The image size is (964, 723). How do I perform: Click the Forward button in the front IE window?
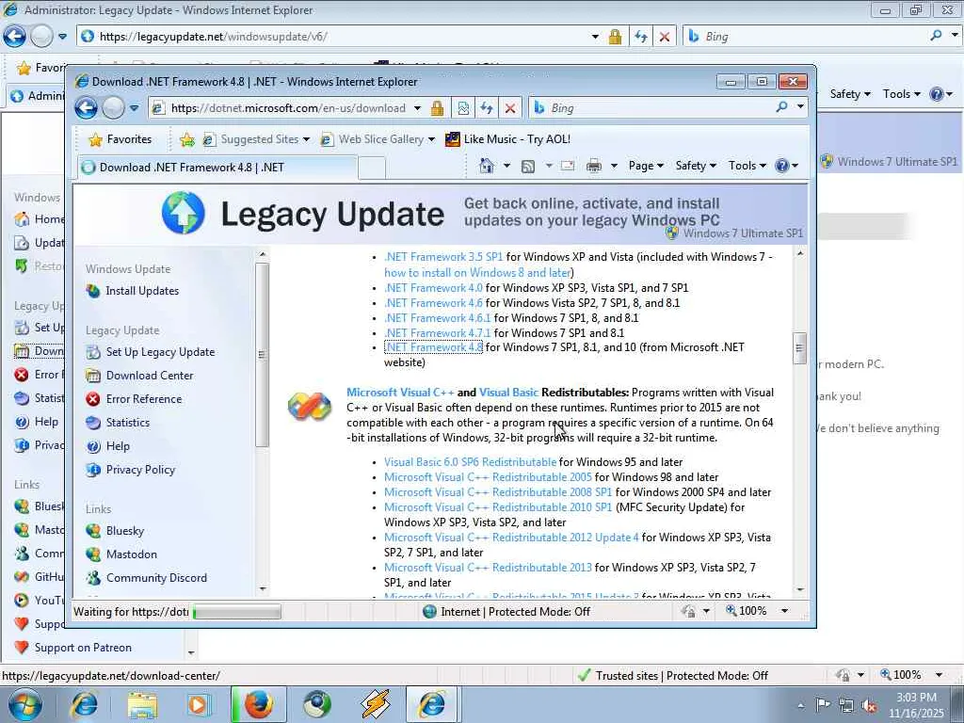tap(113, 108)
